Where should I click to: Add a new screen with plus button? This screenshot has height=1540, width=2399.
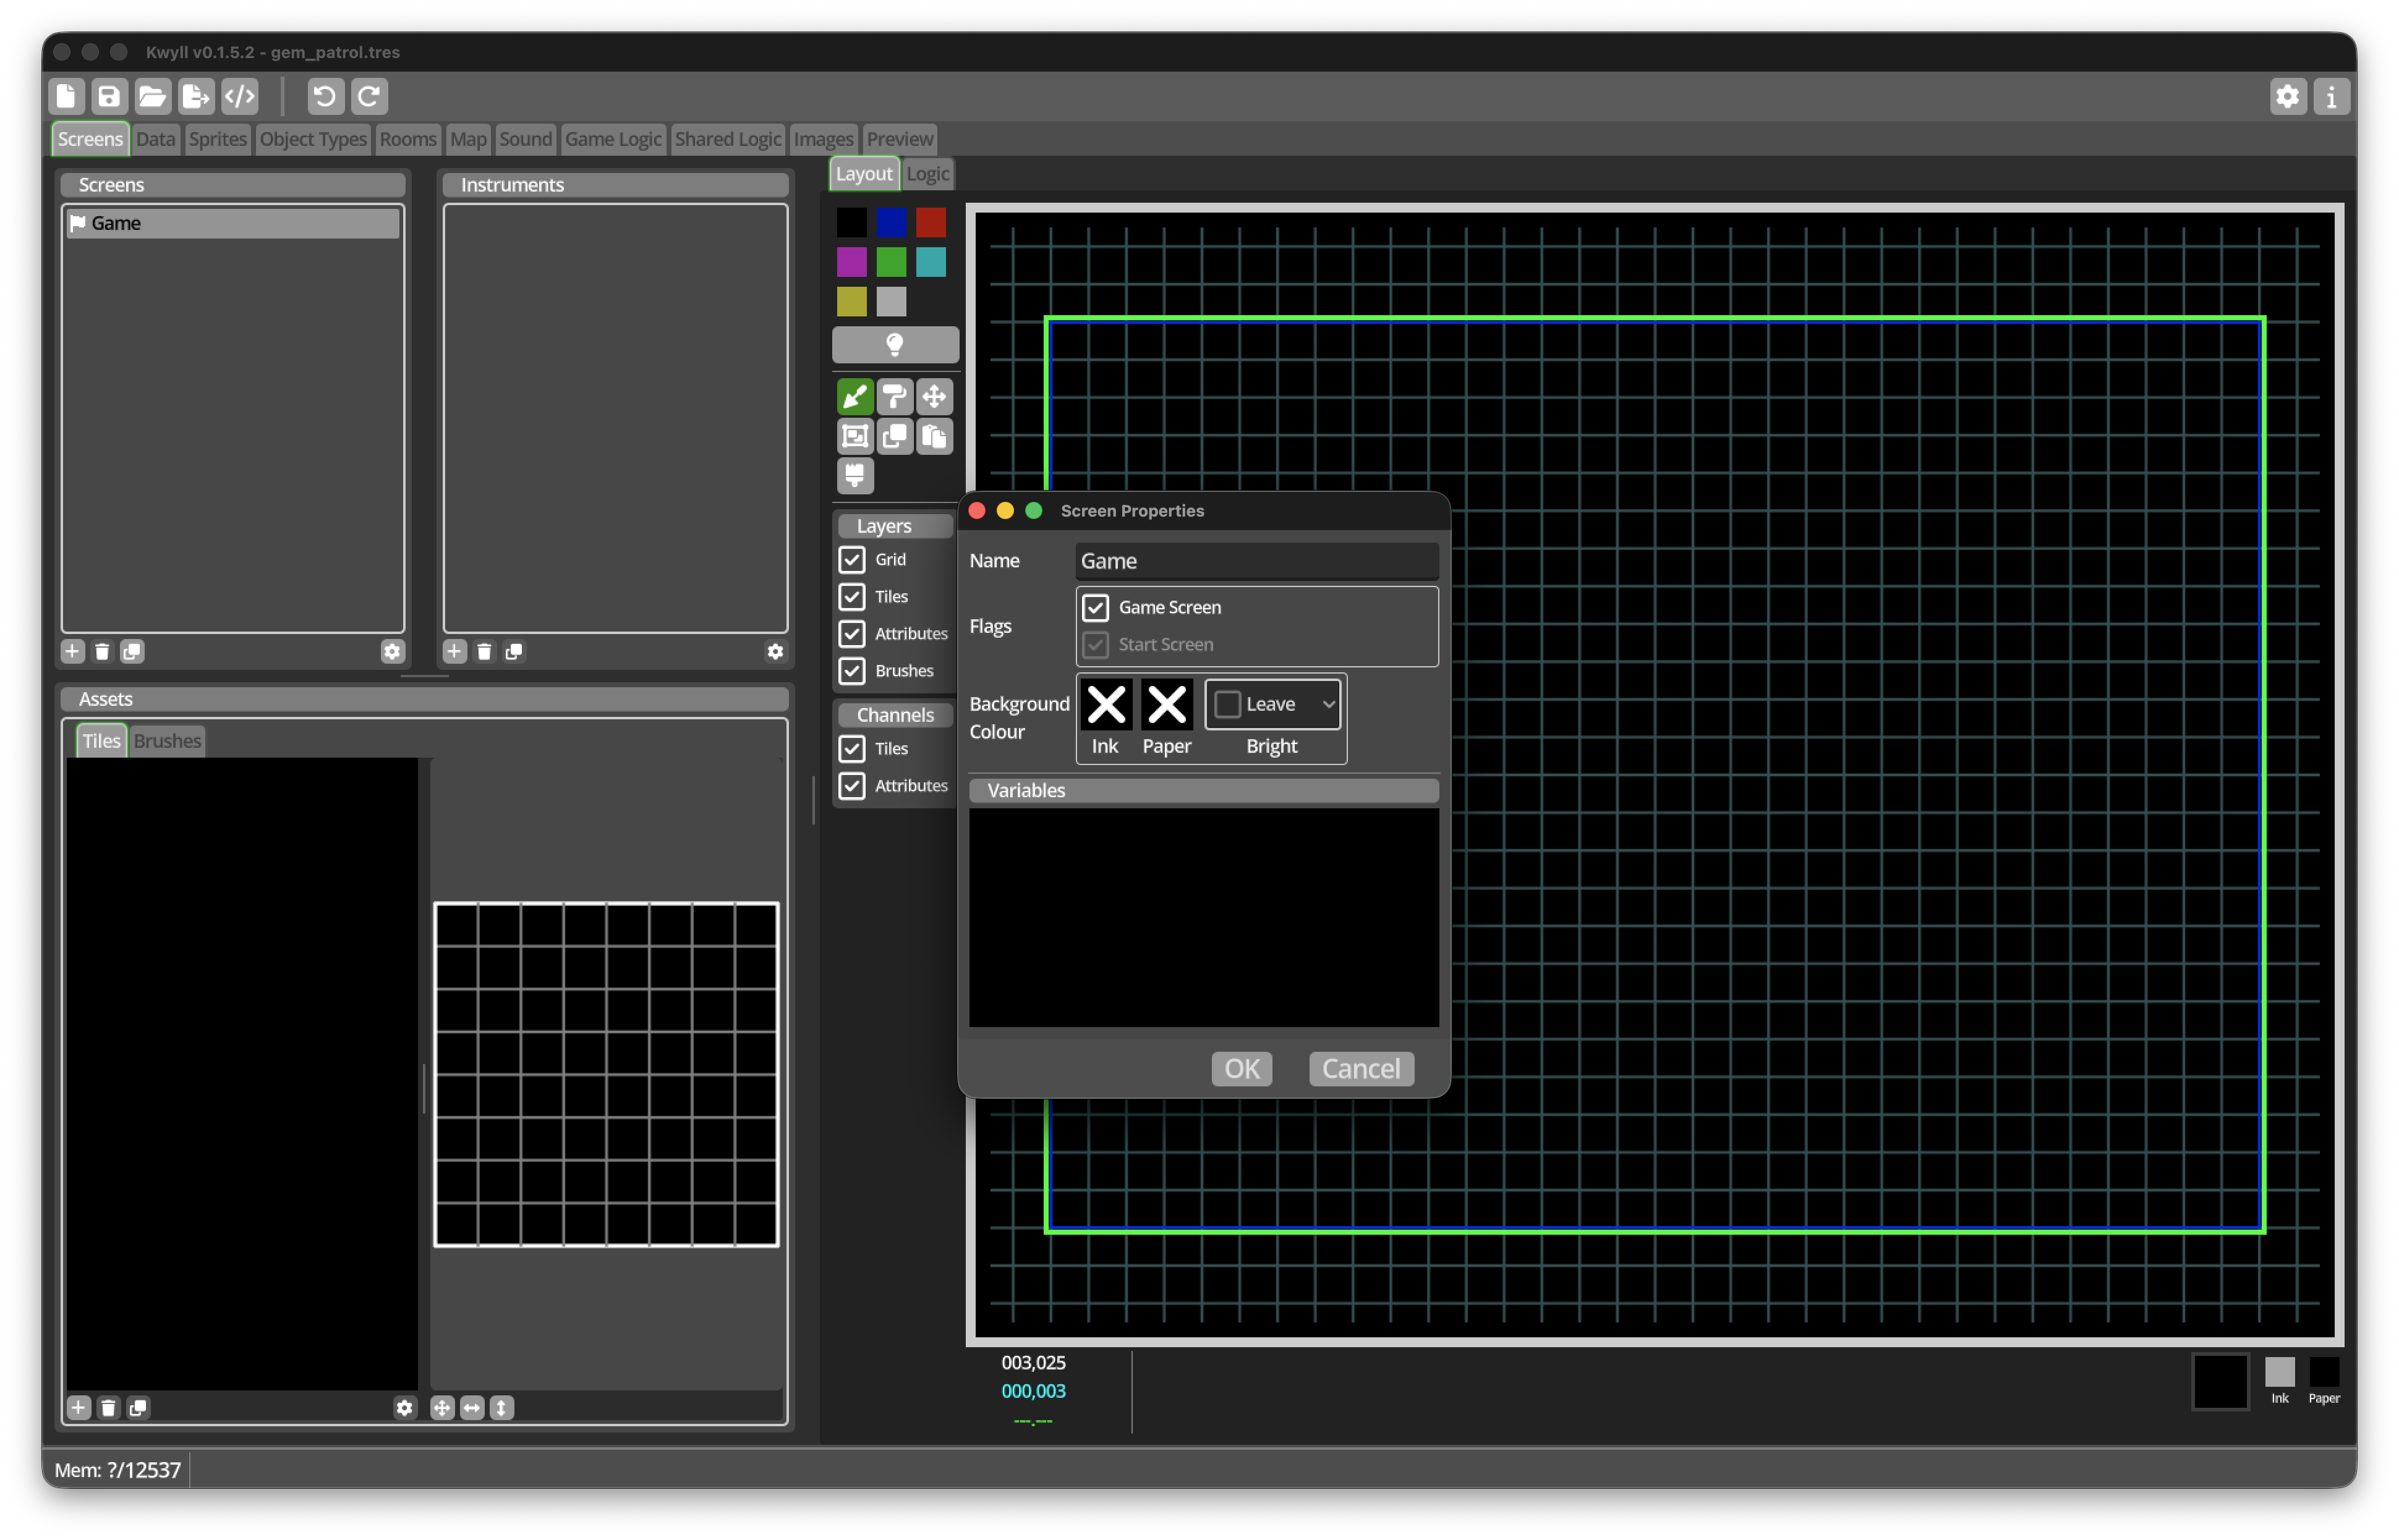[x=72, y=652]
